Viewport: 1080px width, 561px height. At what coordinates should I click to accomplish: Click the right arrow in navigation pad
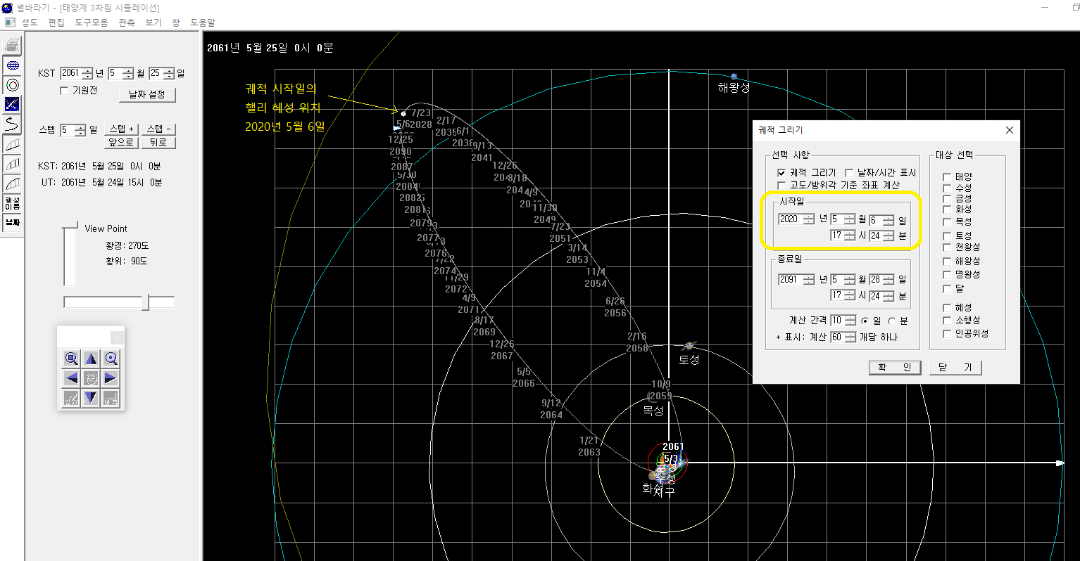(x=111, y=378)
